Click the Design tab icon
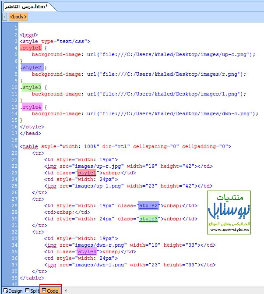Image resolution: width=264 pixels, height=294 pixels. 6,290
